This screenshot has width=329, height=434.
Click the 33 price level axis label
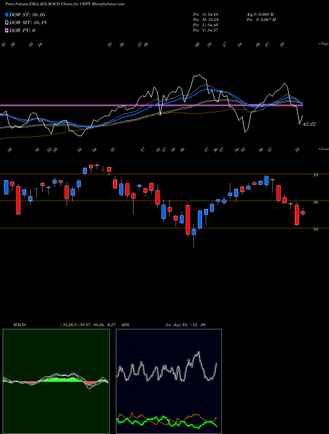pyautogui.click(x=315, y=229)
